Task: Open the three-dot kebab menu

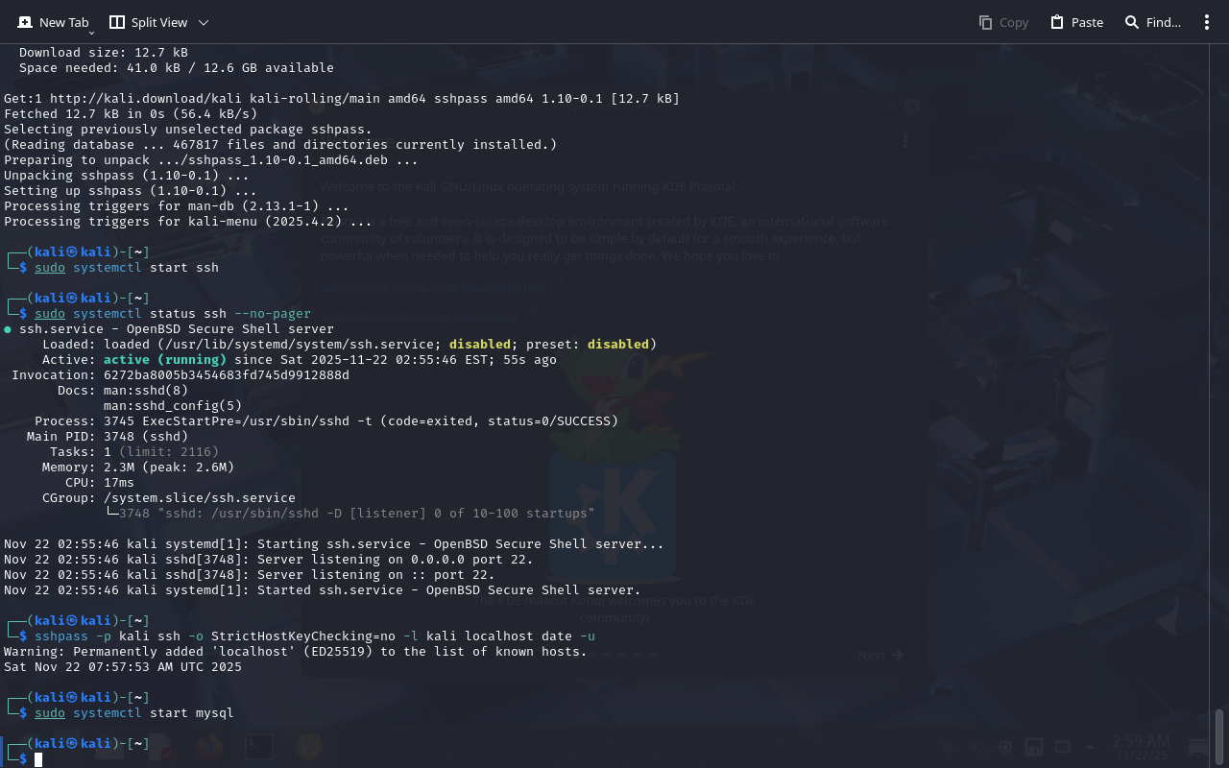Action: coord(1207,22)
